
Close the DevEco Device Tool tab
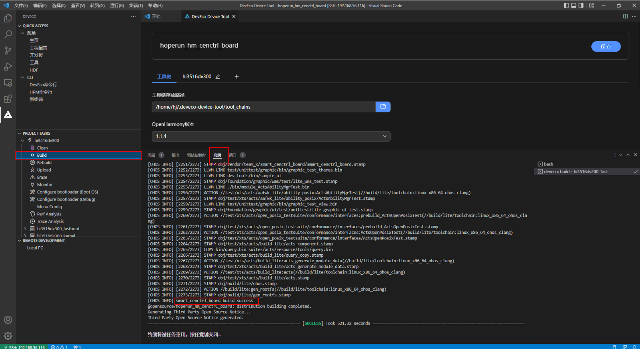[x=234, y=16]
